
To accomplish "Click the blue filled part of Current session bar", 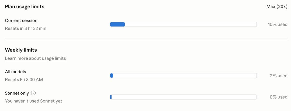I will tap(117, 25).
